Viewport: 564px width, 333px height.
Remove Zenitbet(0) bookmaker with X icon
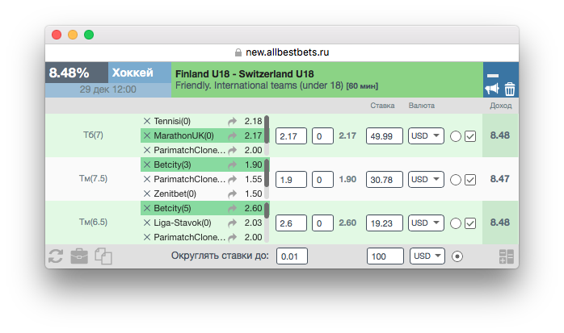[x=147, y=194]
